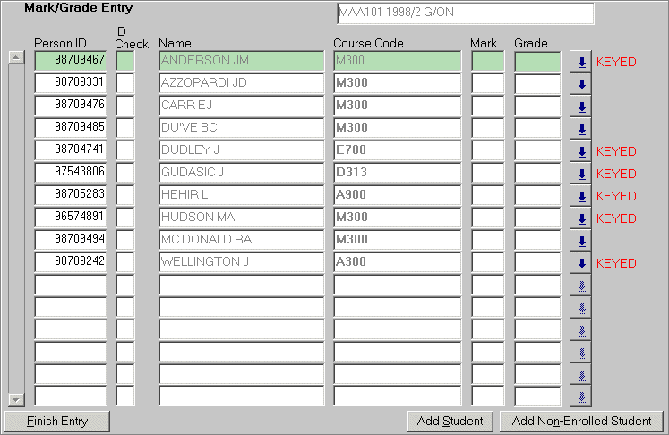Click the MAA101 1998/2 G/ON field

[x=465, y=14]
